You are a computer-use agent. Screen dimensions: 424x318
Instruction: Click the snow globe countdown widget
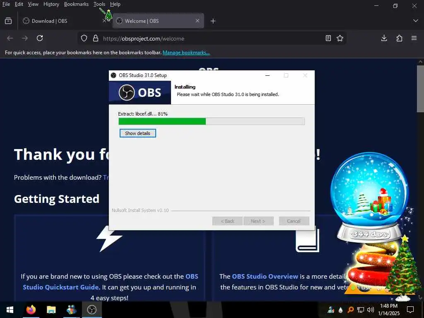coord(369,198)
